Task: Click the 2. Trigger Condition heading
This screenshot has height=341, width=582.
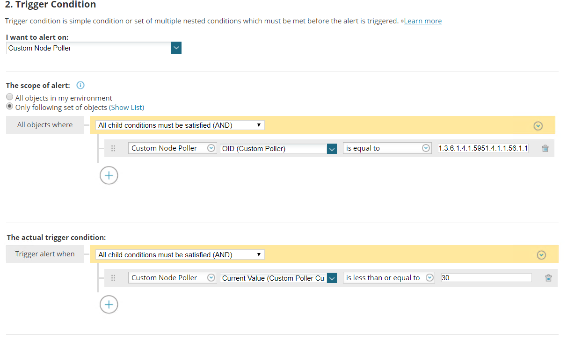Action: (x=51, y=5)
